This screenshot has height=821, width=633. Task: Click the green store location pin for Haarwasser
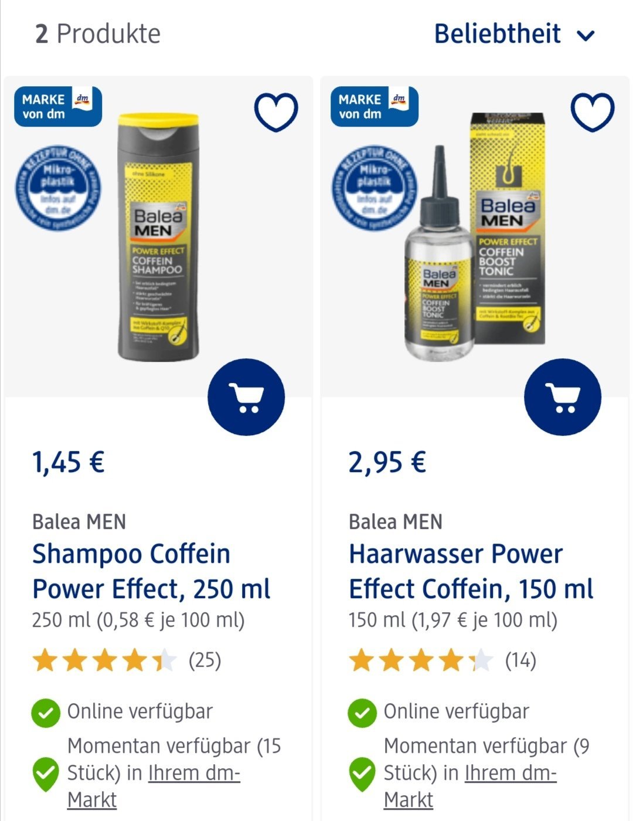[x=362, y=774]
